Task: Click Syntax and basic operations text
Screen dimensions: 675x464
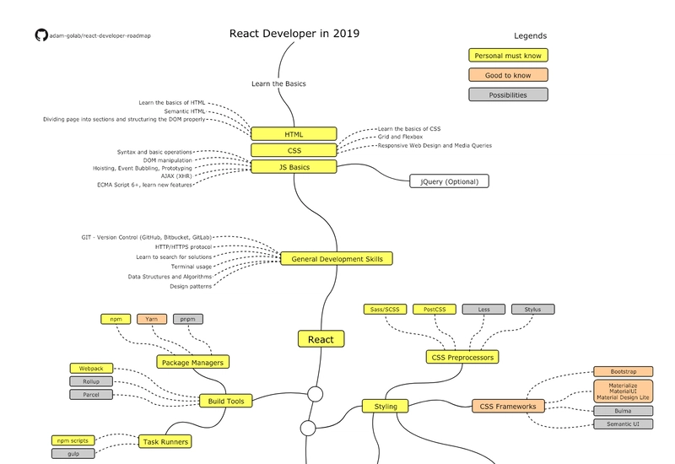Action: pos(154,152)
